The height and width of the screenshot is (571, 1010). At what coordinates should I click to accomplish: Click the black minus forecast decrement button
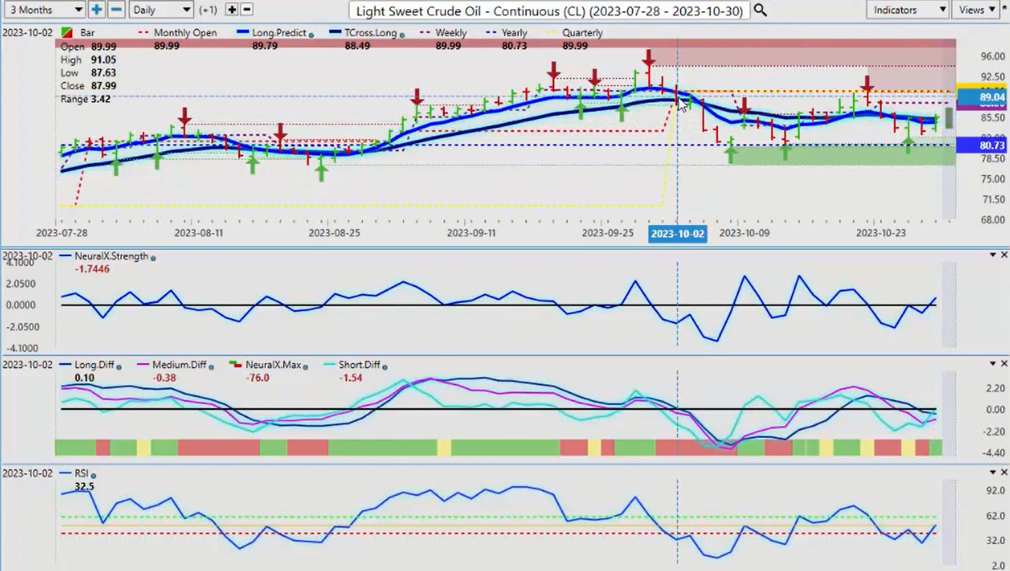click(x=247, y=10)
